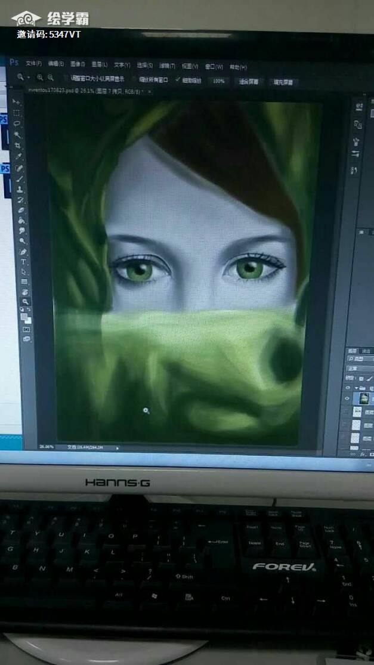Select the Paint Bucket tool
This screenshot has height=665, width=374.
[x=21, y=221]
